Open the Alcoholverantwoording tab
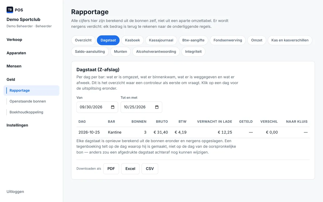The image size is (323, 202). 156,52
